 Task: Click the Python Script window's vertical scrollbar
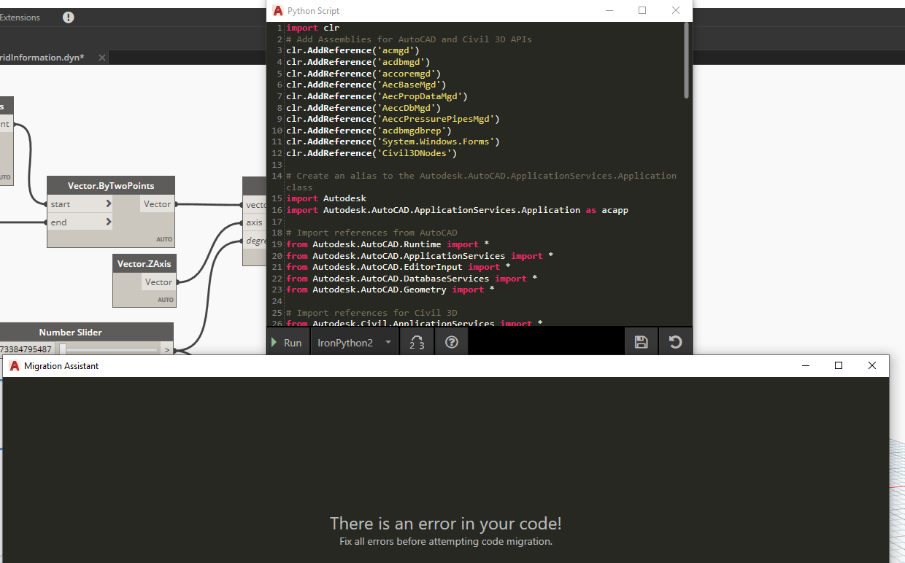coord(686,60)
